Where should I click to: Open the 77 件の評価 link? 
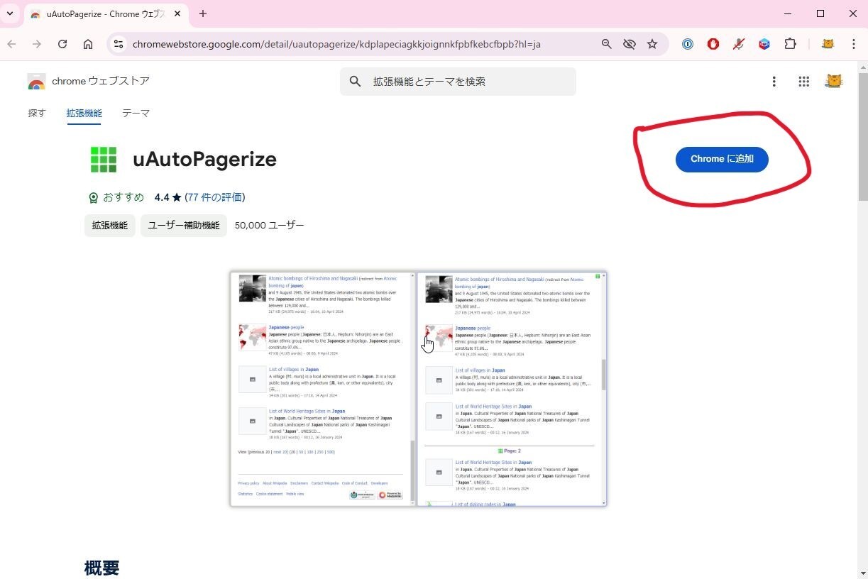[x=215, y=197]
